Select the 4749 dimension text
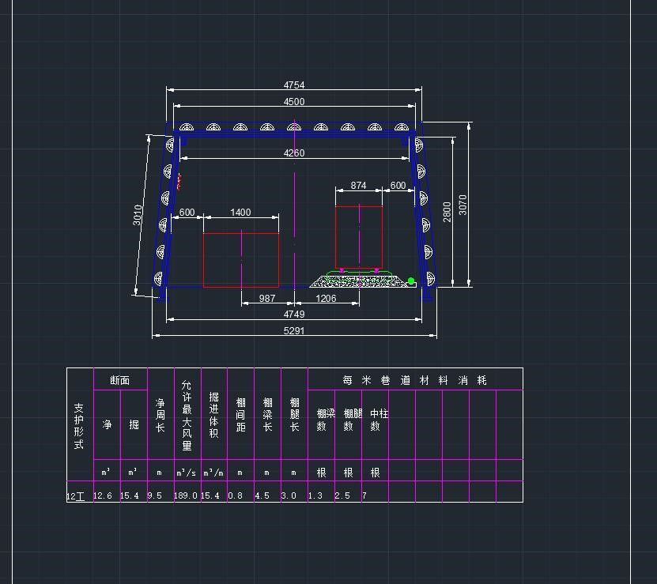The image size is (657, 584). point(293,315)
